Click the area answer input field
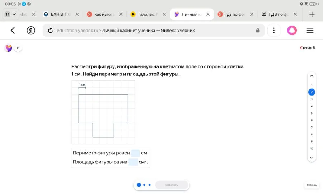 pos(133,162)
